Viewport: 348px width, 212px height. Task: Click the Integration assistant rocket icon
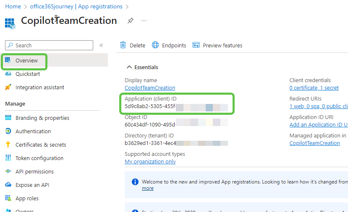point(8,87)
